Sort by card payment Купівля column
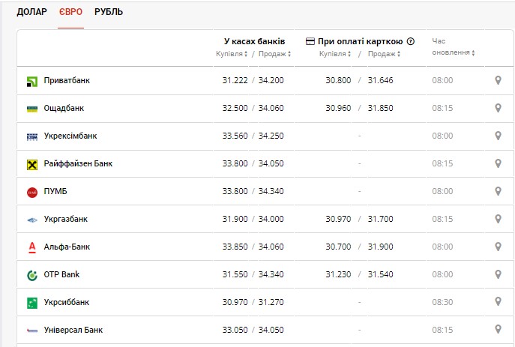The image size is (515, 347). tap(335, 54)
